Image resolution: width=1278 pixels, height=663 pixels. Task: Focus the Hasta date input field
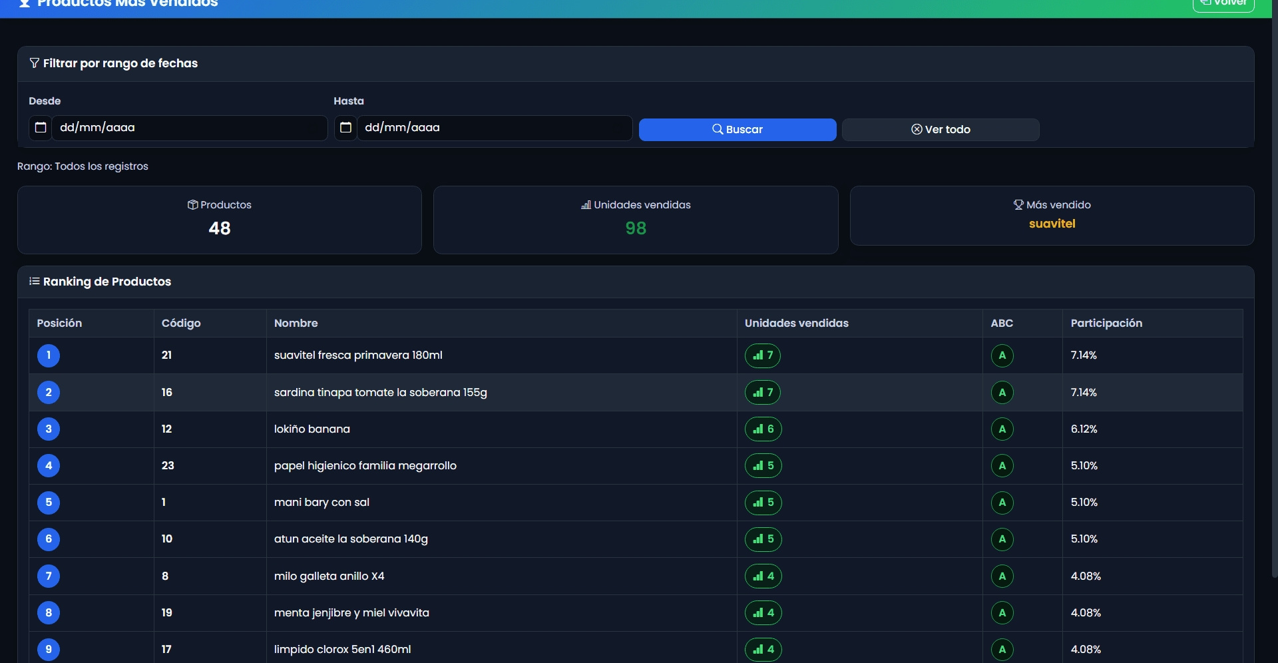pos(495,128)
